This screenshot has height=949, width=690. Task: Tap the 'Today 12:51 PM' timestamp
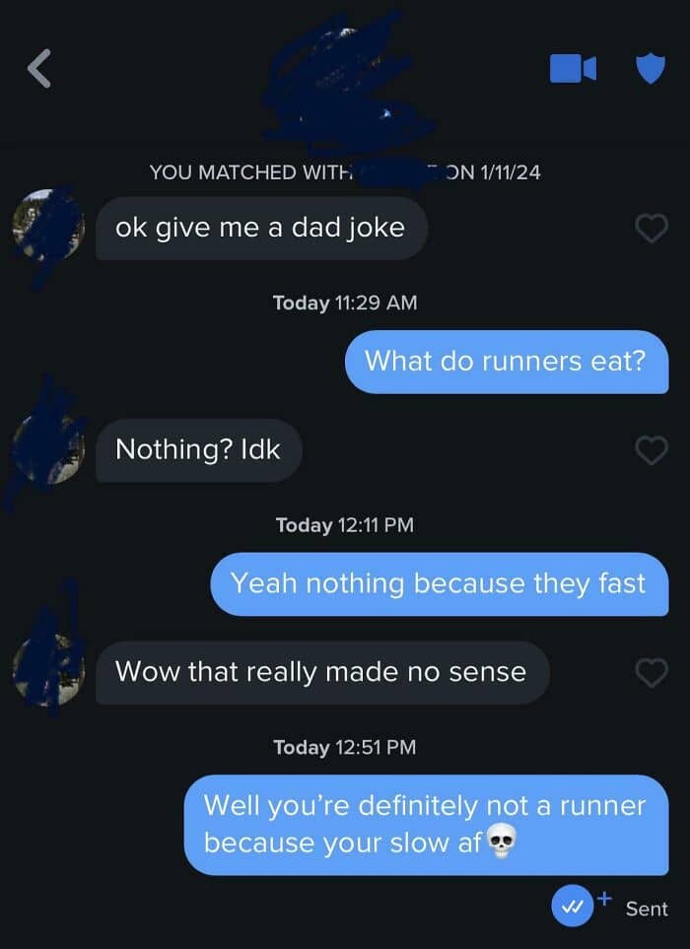[x=345, y=747]
